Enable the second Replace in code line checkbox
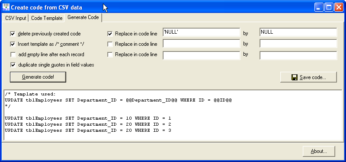This screenshot has height=162, width=346. coord(110,44)
